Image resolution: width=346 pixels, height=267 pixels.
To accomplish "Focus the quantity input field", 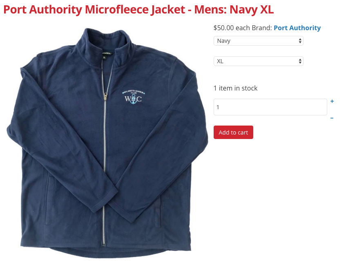I will click(x=270, y=107).
